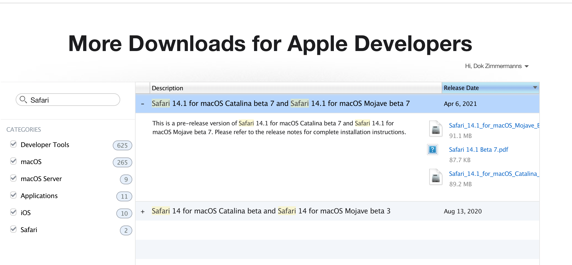Click the search magnifier icon
The width and height of the screenshot is (572, 265).
(x=23, y=100)
